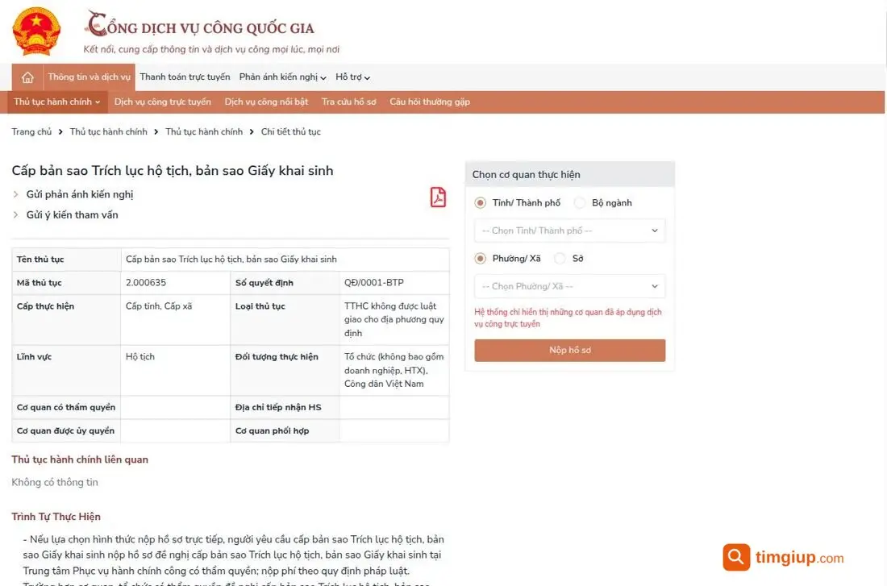Click Gửi ý kiến tham vấn link
Screen dimensions: 887x586
[x=73, y=215]
